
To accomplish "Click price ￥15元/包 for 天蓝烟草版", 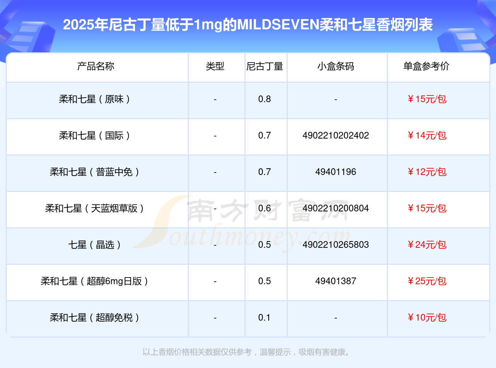I will (x=427, y=208).
